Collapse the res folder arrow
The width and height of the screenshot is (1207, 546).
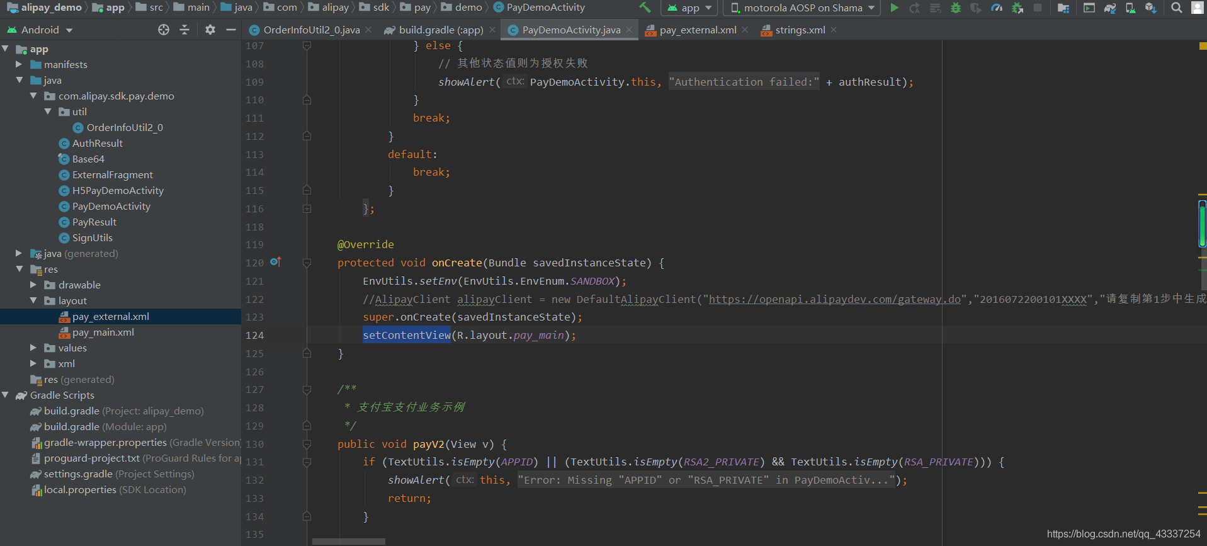20,269
